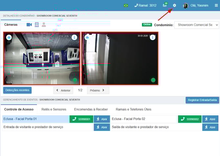
Task: Toggle eye visibility on second camera
Action: tap(87, 38)
